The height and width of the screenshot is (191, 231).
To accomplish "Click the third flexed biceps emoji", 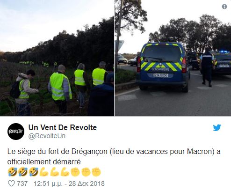I will [65, 172].
